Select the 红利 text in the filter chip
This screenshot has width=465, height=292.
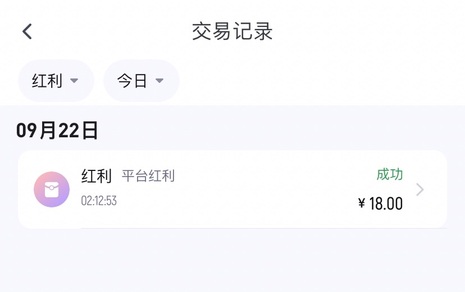click(x=47, y=81)
